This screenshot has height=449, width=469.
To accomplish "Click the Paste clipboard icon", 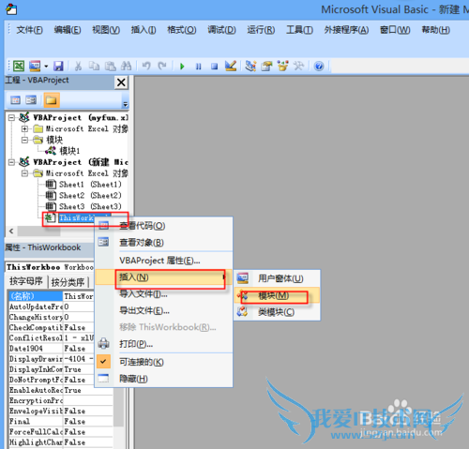I will (110, 67).
